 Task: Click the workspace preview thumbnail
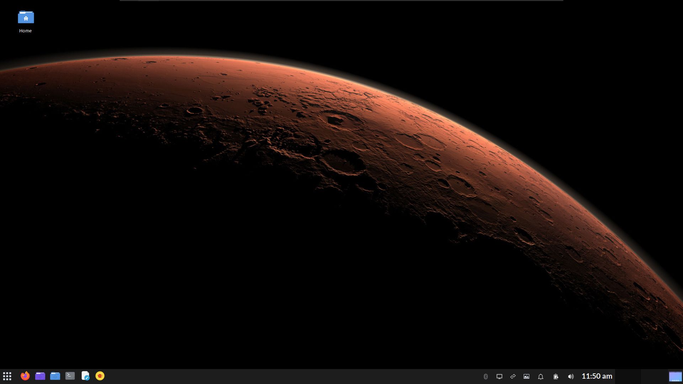(675, 376)
